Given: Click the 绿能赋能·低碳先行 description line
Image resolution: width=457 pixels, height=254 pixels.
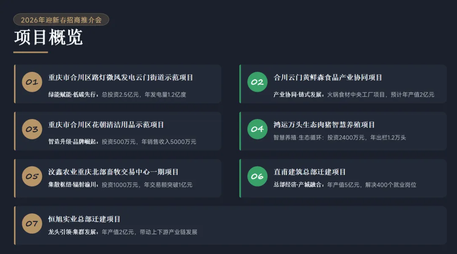Looking at the screenshot, I should (x=117, y=94).
